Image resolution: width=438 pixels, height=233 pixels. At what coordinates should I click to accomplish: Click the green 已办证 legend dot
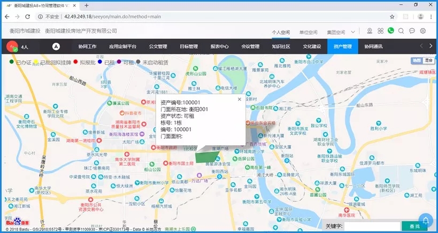point(11,61)
